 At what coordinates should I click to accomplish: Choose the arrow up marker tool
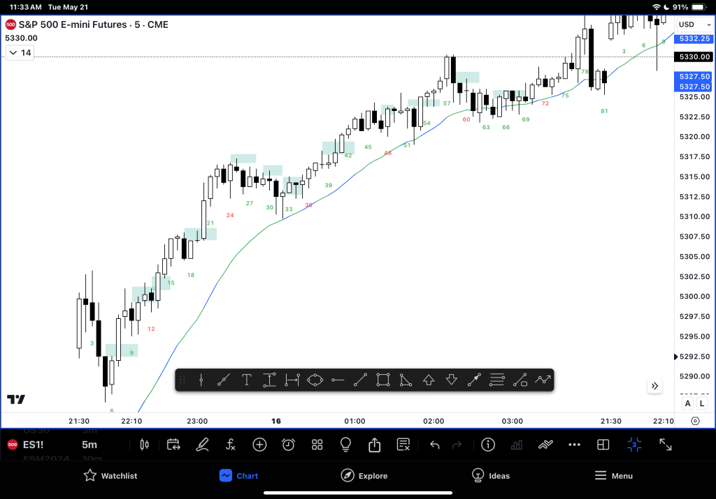(x=429, y=380)
